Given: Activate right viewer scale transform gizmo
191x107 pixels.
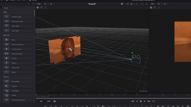Looking at the screenshot, I should pyautogui.click(x=159, y=8).
